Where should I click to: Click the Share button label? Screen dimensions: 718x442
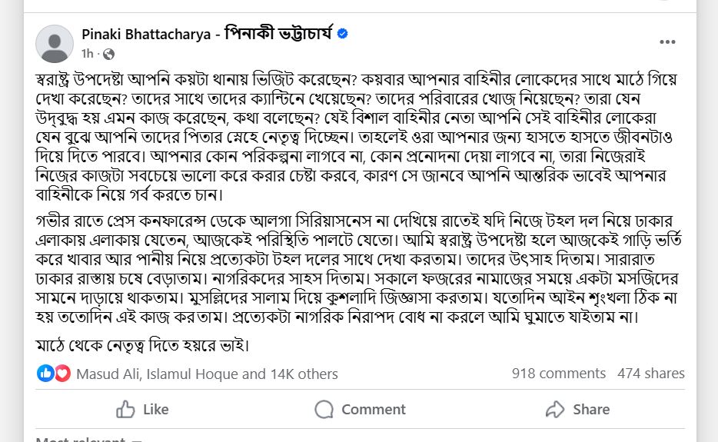point(591,409)
